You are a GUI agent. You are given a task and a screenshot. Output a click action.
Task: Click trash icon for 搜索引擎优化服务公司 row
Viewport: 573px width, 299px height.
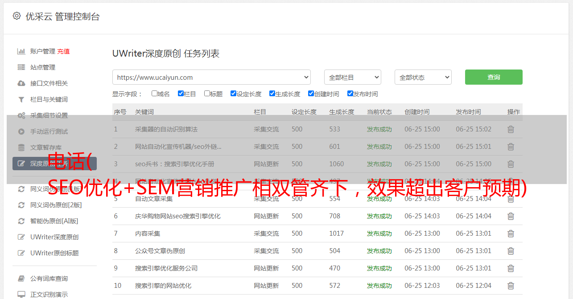511,268
